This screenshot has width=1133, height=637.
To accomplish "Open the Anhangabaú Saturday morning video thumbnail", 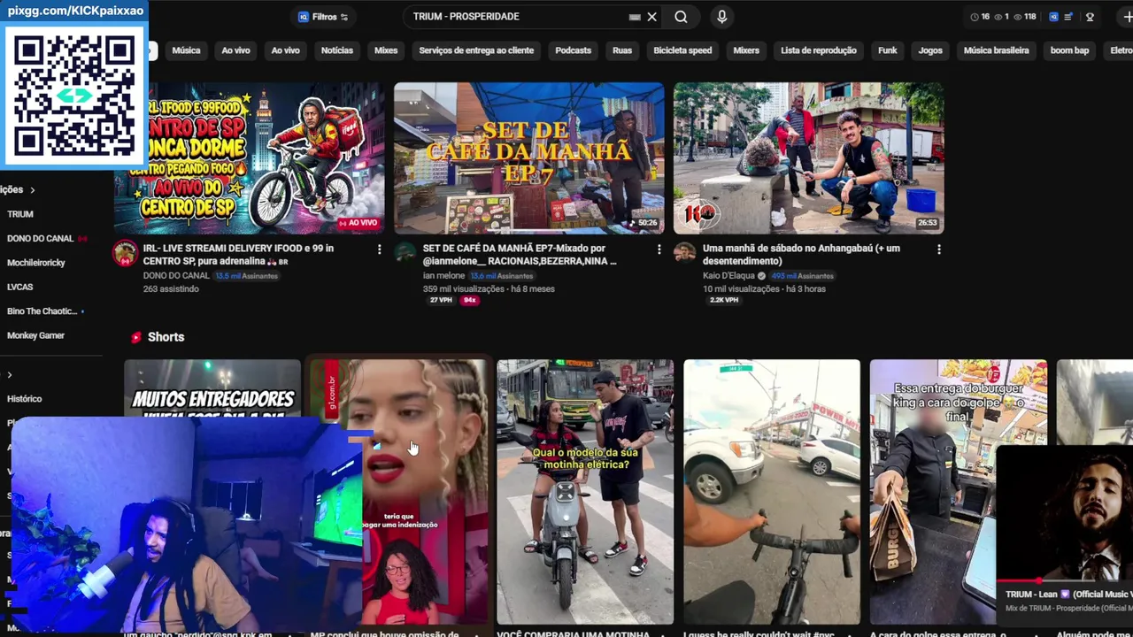I will pyautogui.click(x=809, y=158).
